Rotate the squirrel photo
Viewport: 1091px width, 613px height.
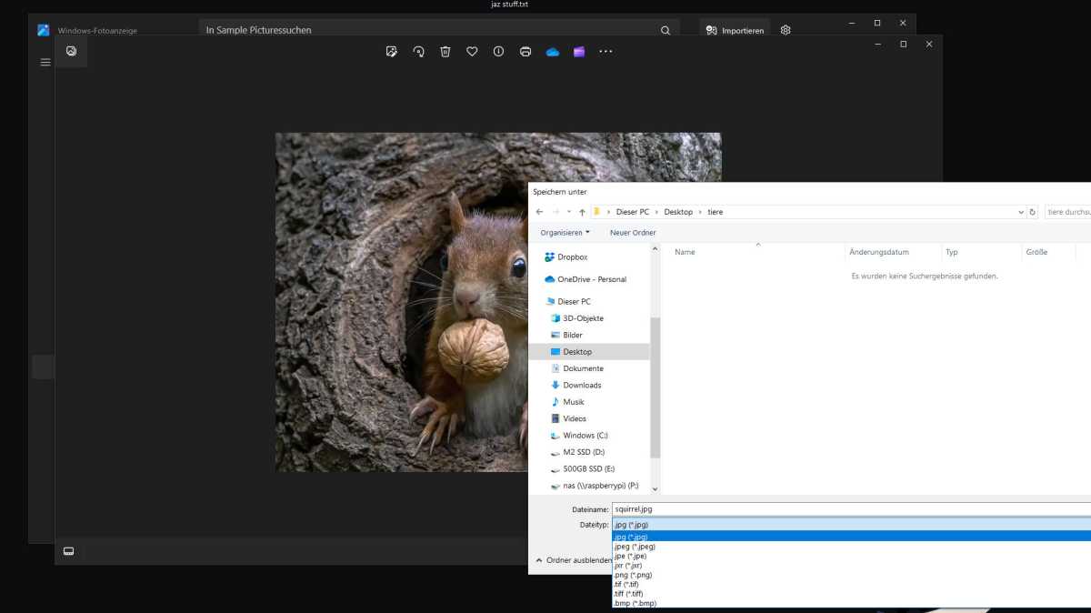point(418,52)
